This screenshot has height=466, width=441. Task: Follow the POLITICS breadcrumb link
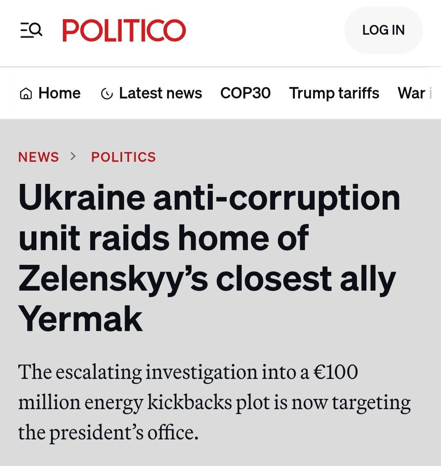click(123, 157)
